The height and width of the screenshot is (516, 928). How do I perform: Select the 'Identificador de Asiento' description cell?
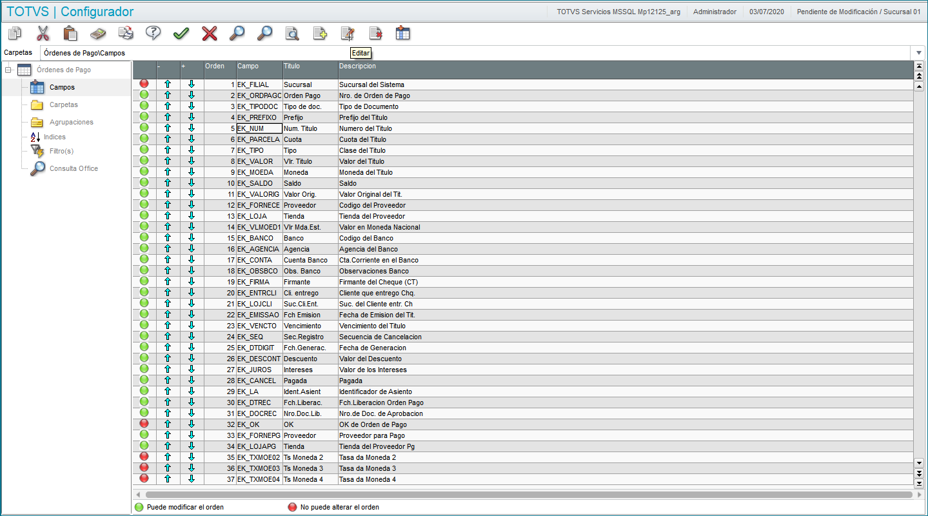[x=626, y=392]
